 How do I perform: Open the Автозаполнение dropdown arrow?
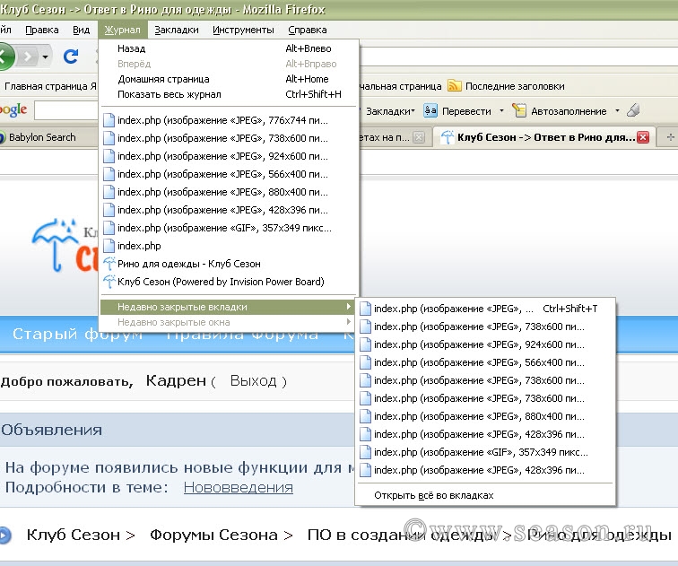coord(617,110)
